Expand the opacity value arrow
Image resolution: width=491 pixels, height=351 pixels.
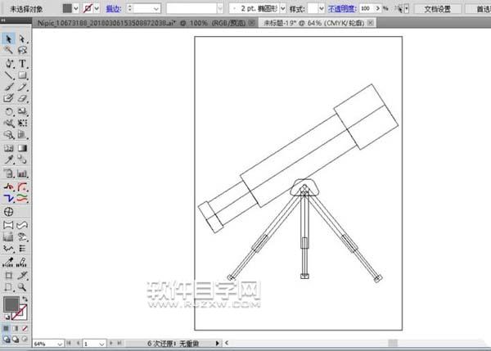(x=377, y=8)
